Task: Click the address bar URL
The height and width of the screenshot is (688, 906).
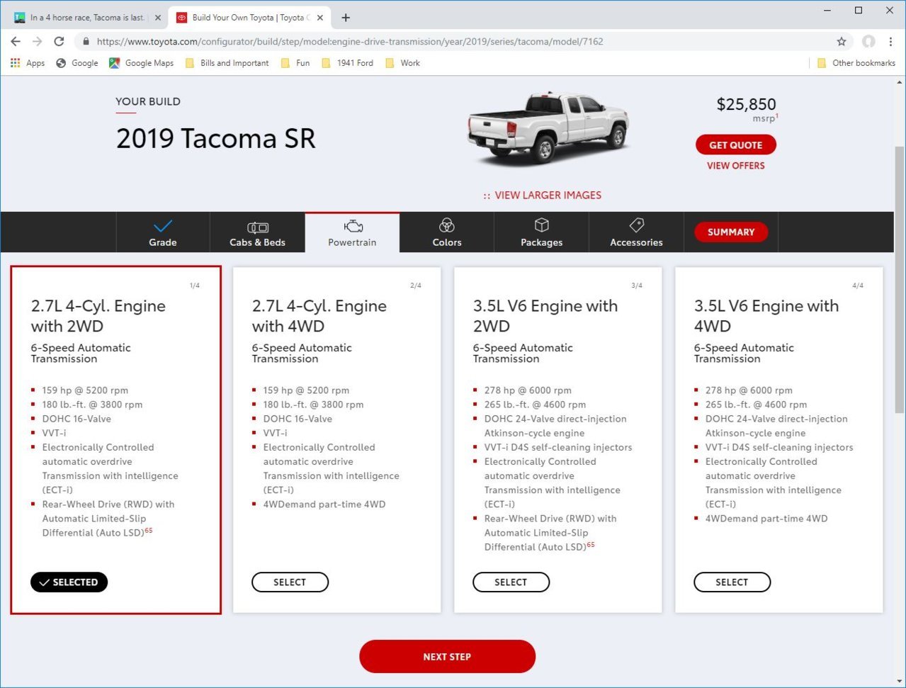Action: [x=350, y=41]
